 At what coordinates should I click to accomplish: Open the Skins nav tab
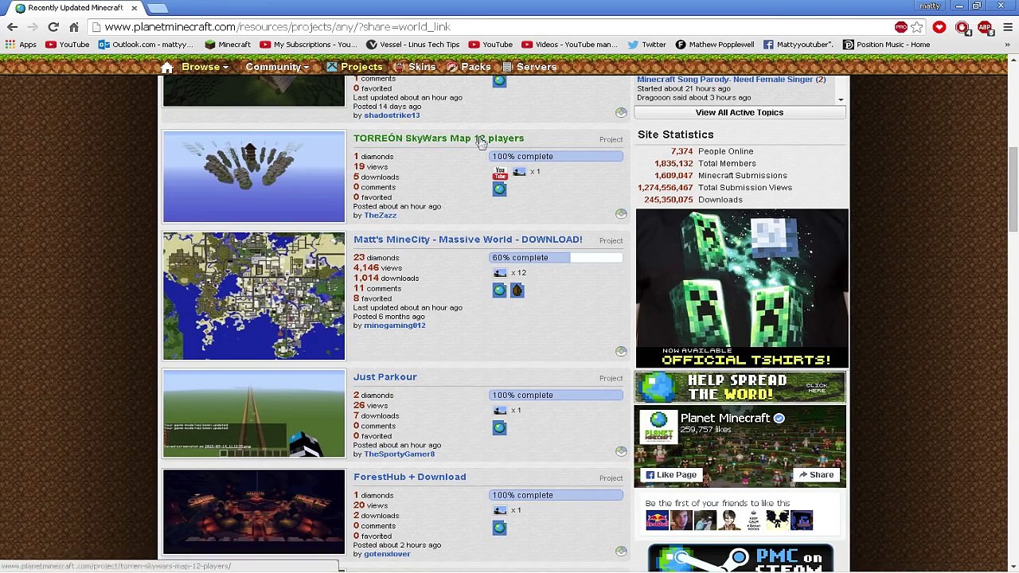(415, 67)
